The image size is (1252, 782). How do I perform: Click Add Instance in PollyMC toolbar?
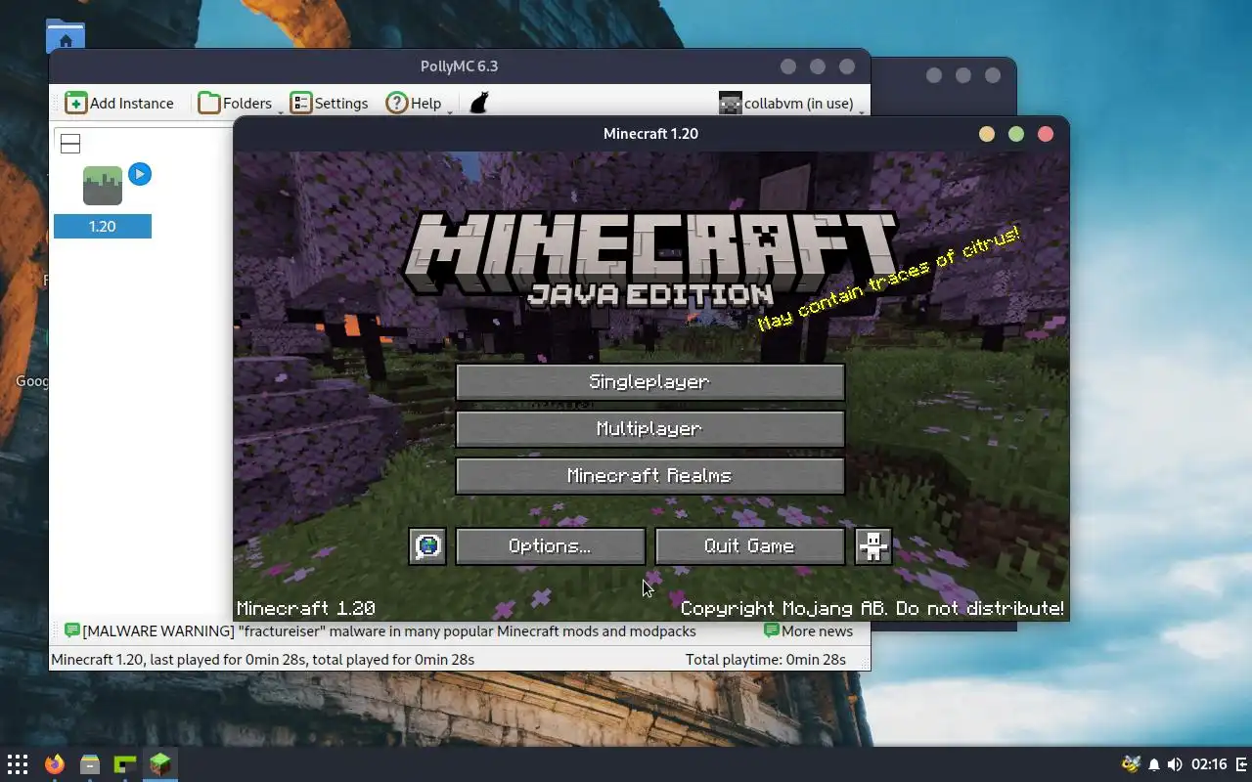coord(119,103)
